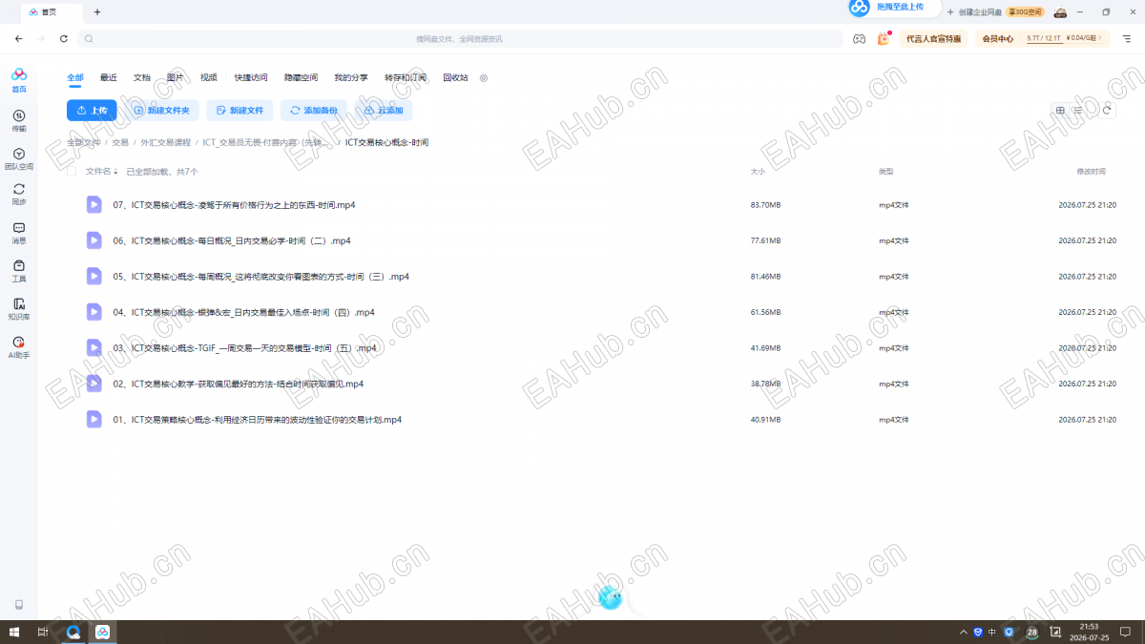This screenshot has width=1145, height=644.
Task: Click the tab settings circle after 回收站
Action: 484,78
